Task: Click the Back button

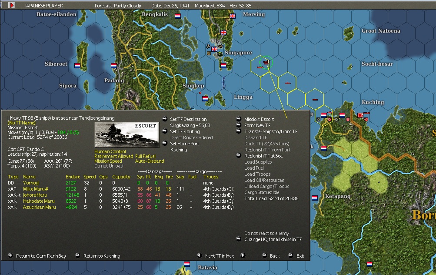Action: point(275,256)
